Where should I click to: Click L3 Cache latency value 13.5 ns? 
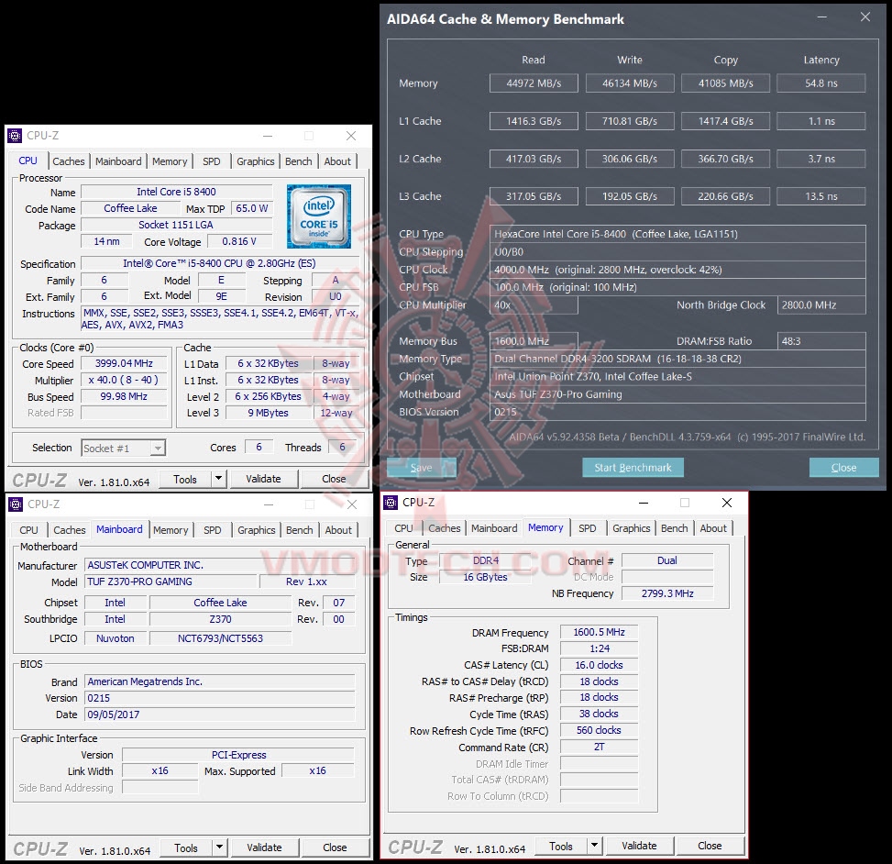pos(821,196)
